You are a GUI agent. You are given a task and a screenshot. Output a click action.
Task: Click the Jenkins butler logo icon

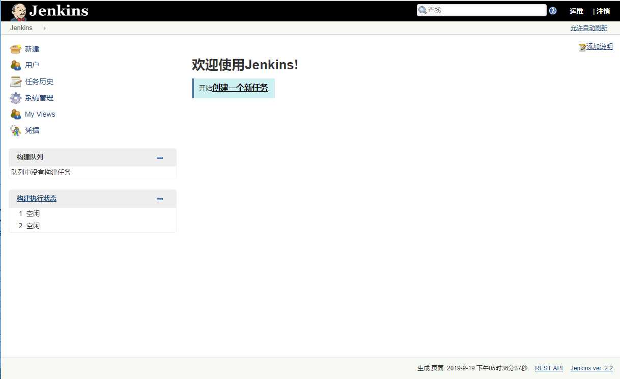point(19,11)
